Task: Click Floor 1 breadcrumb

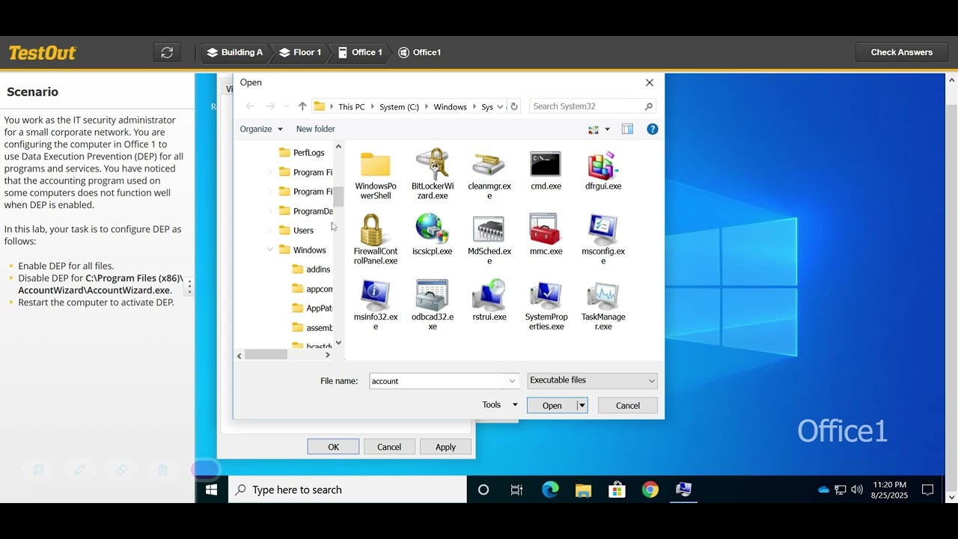Action: pos(300,52)
